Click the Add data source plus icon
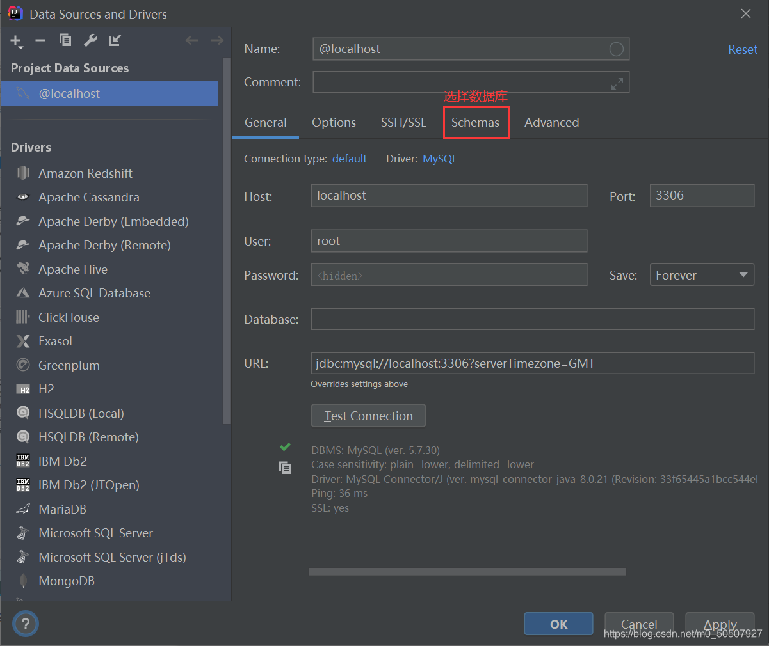 16,41
